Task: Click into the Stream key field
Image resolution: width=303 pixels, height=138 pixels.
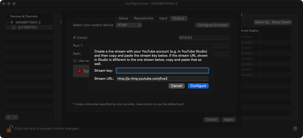Action: [x=162, y=71]
